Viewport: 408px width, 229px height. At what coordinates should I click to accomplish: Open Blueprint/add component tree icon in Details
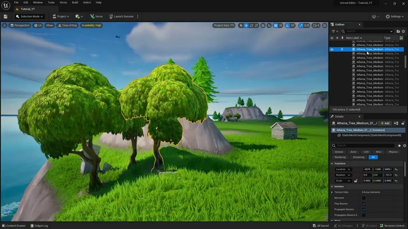pyautogui.click(x=396, y=123)
